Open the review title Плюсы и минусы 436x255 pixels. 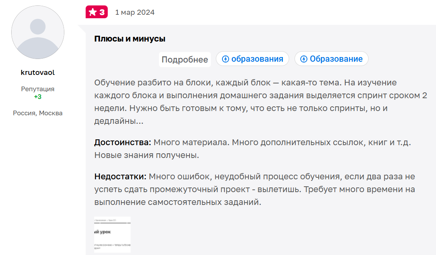(x=130, y=39)
